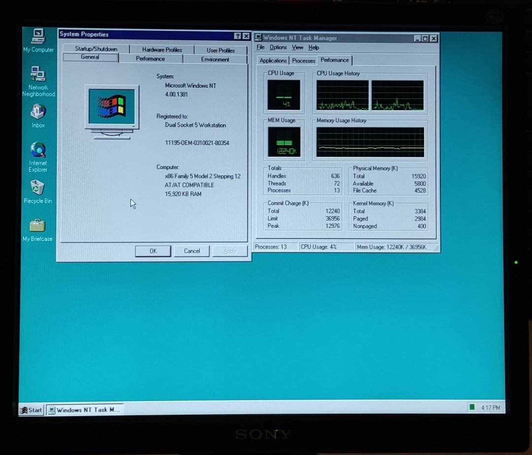The height and width of the screenshot is (455, 532).
Task: Select the General tab
Action: tap(90, 57)
